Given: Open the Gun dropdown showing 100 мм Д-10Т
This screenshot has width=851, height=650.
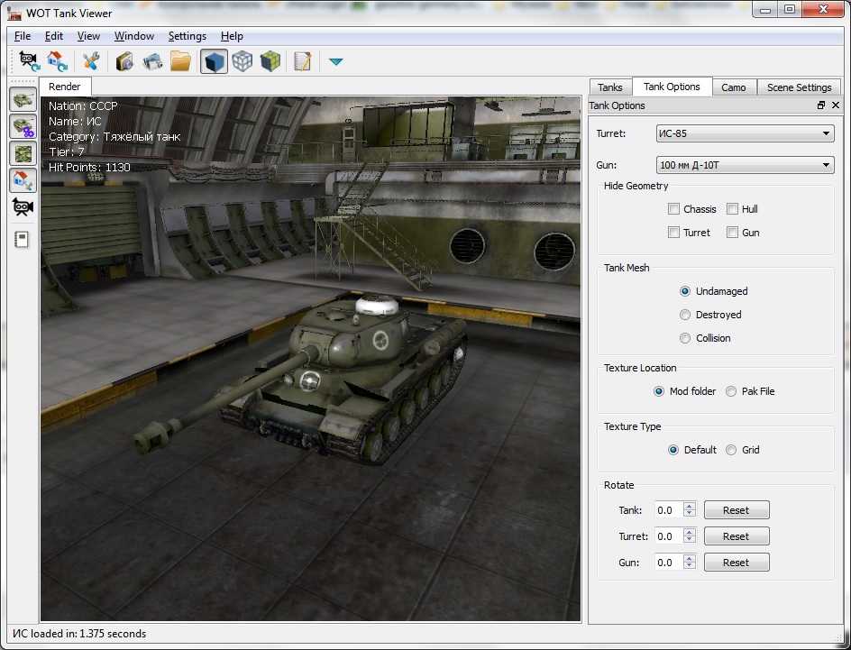Looking at the screenshot, I should pyautogui.click(x=745, y=165).
